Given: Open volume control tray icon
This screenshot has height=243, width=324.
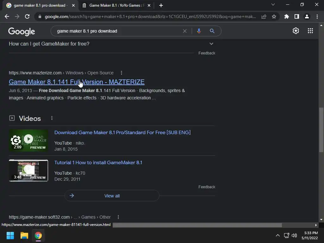Looking at the screenshot, I should point(294,235).
